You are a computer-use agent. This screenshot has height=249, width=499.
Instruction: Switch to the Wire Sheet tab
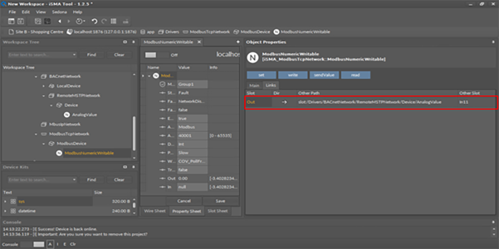click(155, 211)
